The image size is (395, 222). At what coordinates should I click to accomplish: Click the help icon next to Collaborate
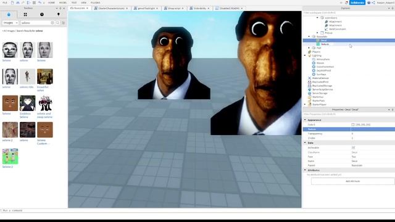[369, 2]
